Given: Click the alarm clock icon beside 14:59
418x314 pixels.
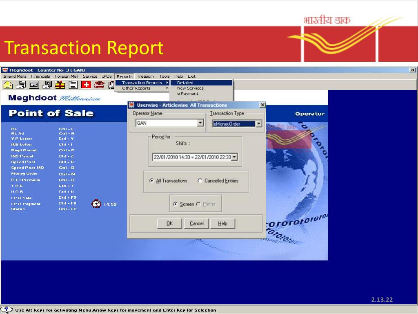Looking at the screenshot, I should pyautogui.click(x=96, y=204).
